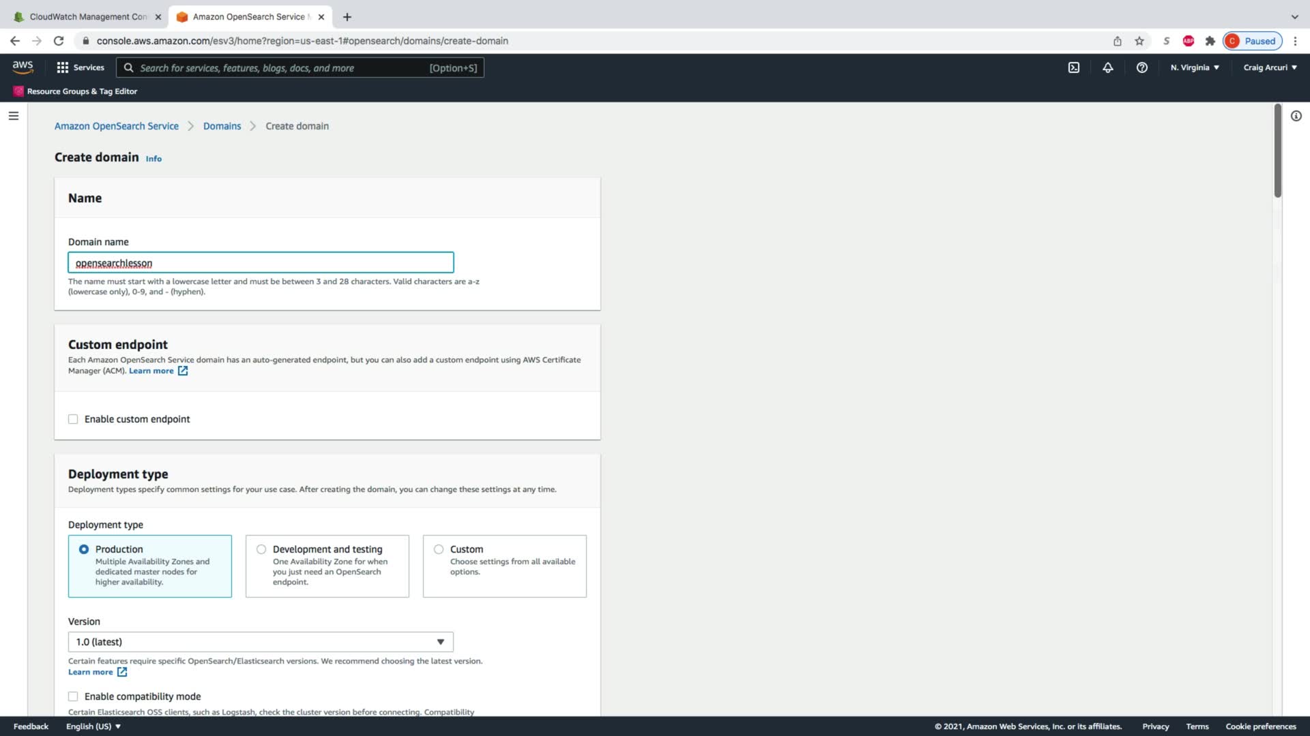Open the N. Virginia region dropdown
Viewport: 1310px width, 736px height.
point(1194,67)
